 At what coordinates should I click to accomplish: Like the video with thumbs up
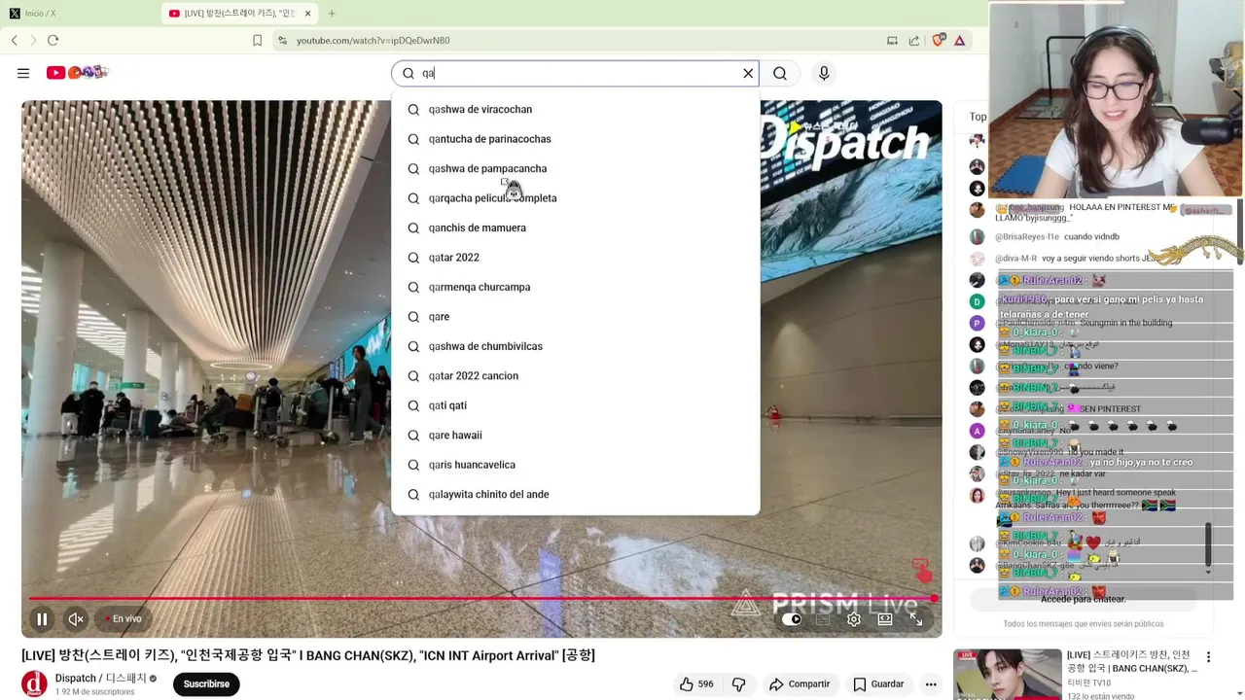[x=696, y=684]
